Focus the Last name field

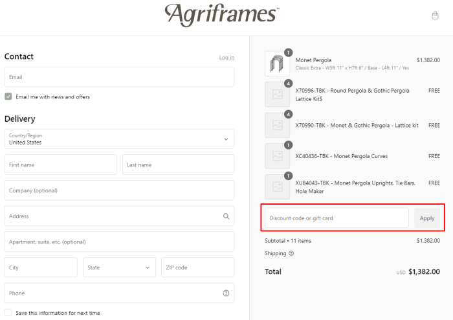tap(178, 165)
